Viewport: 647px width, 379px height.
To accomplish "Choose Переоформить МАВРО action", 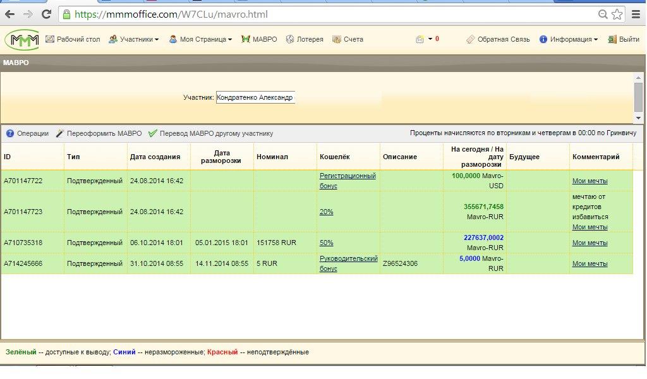I will point(104,133).
